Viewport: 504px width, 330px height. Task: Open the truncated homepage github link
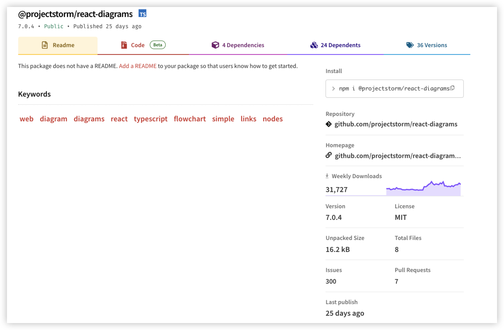tap(398, 156)
